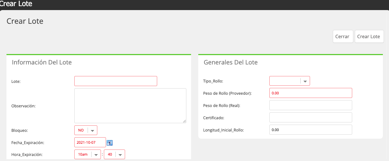
Task: Click the Cerrar button
Action: 343,37
